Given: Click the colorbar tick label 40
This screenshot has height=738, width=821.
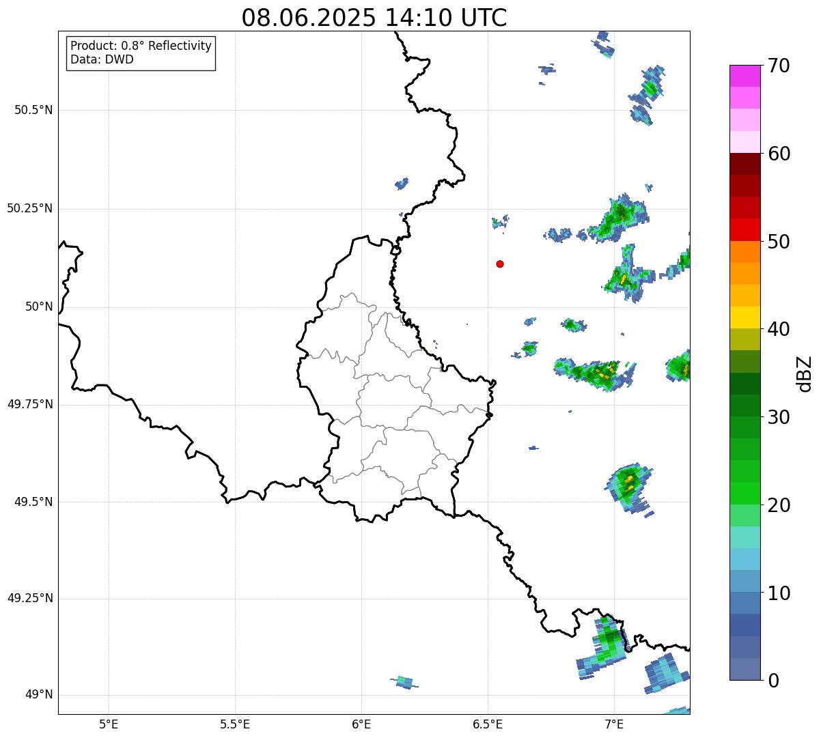Looking at the screenshot, I should (779, 329).
